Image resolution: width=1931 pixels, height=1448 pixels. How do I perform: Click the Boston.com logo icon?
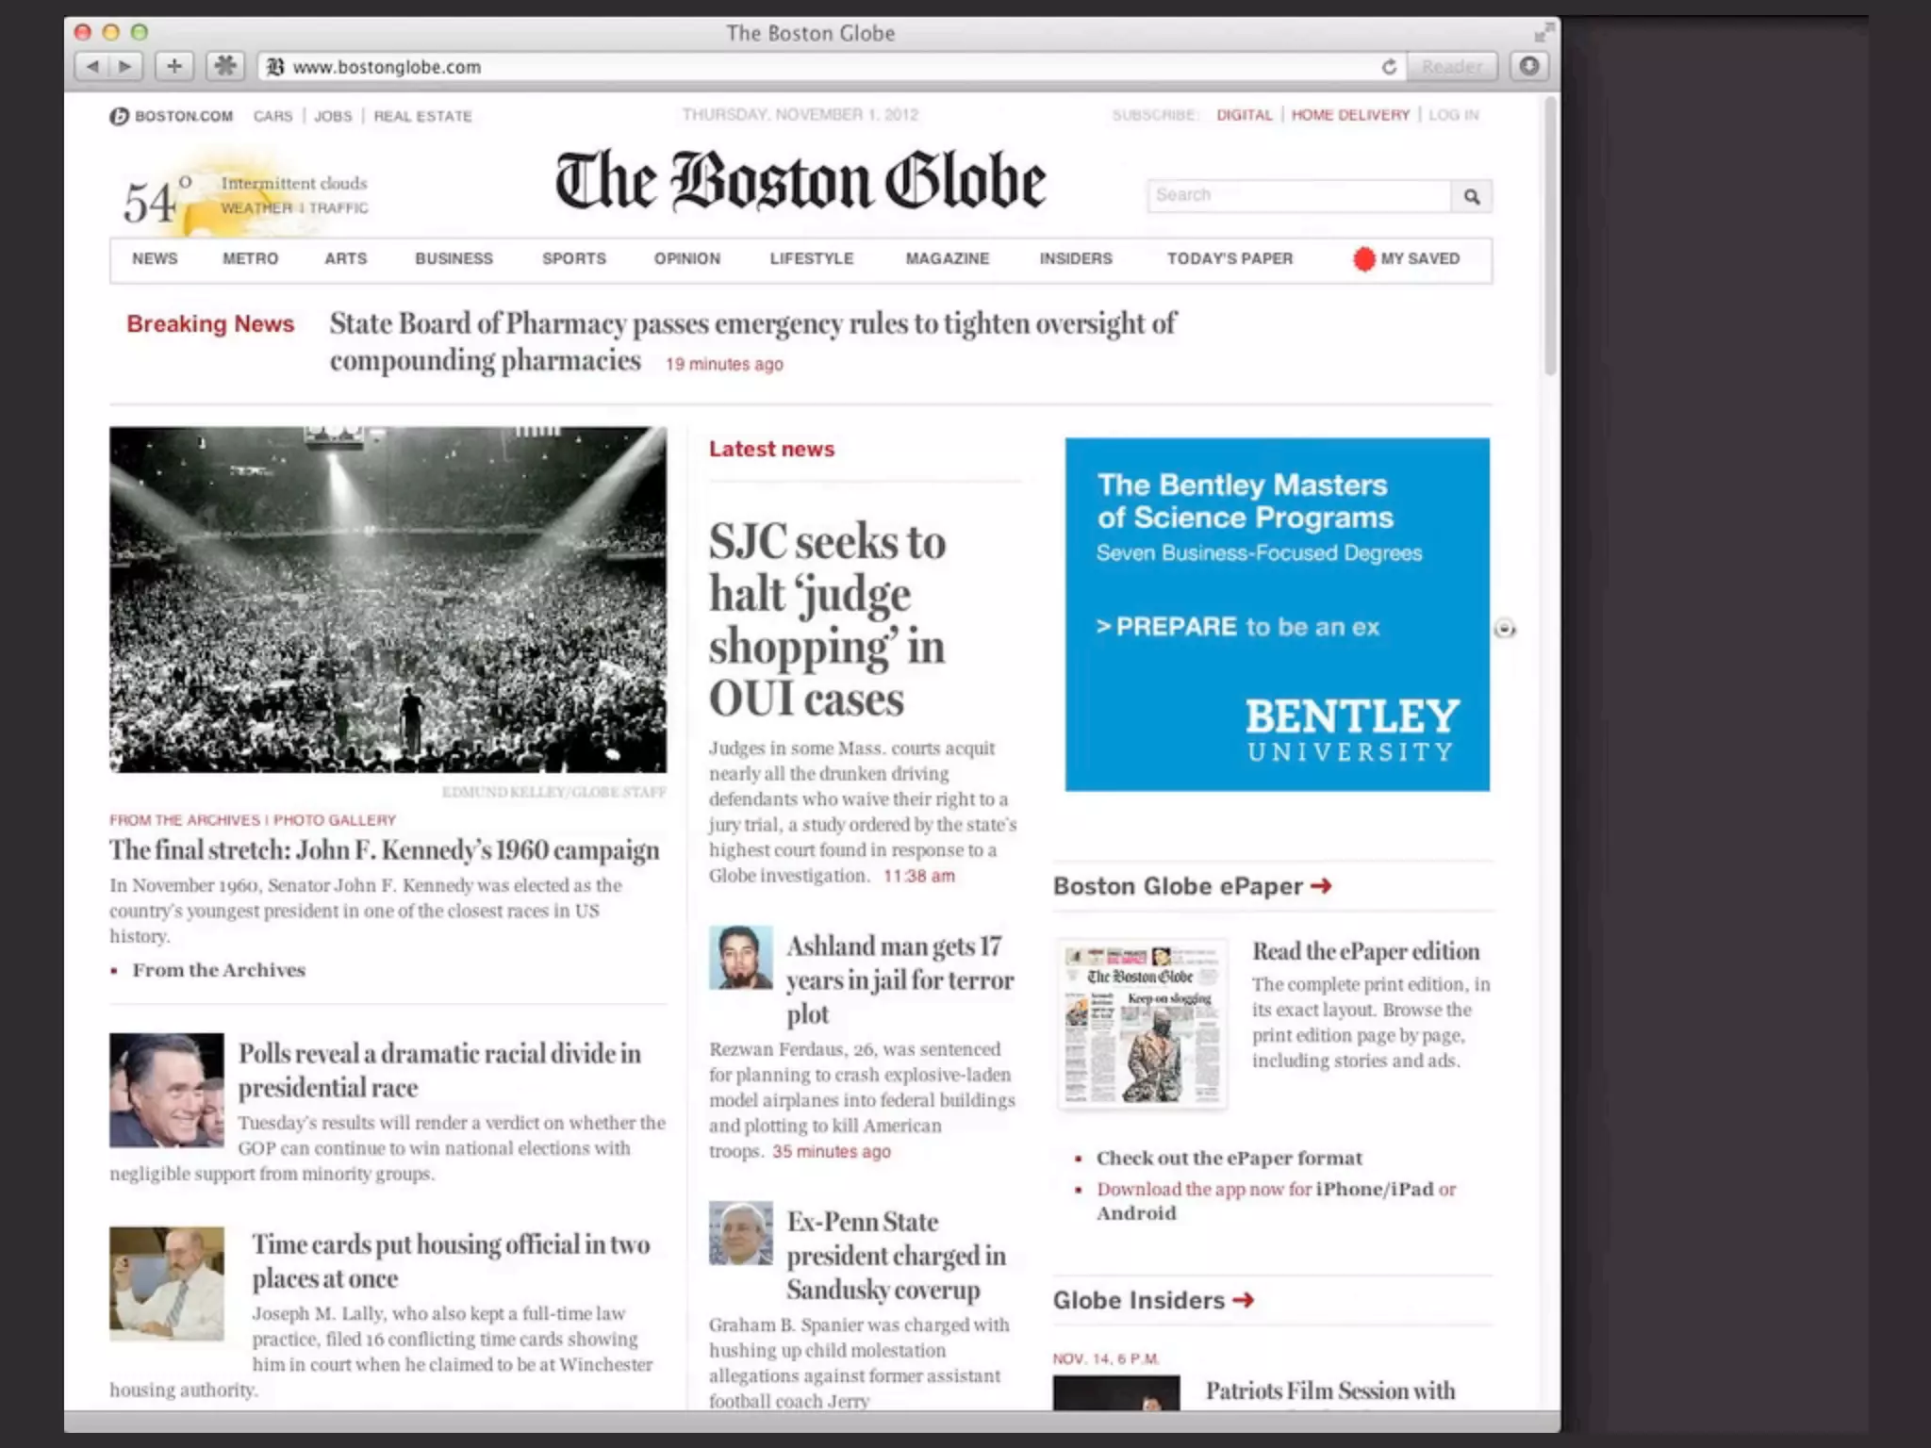coord(119,116)
